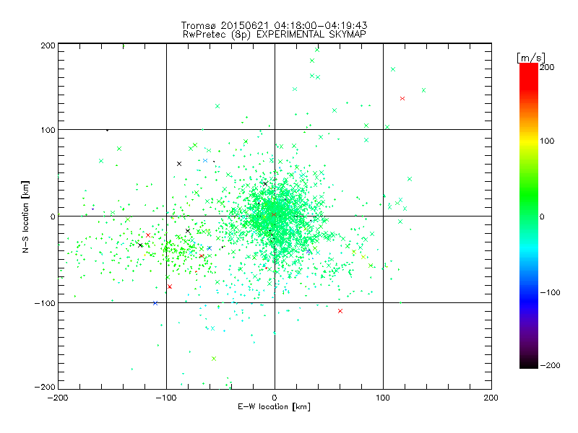Click the '-100' tick label on the E-W axis
578x433 pixels.
click(x=166, y=398)
